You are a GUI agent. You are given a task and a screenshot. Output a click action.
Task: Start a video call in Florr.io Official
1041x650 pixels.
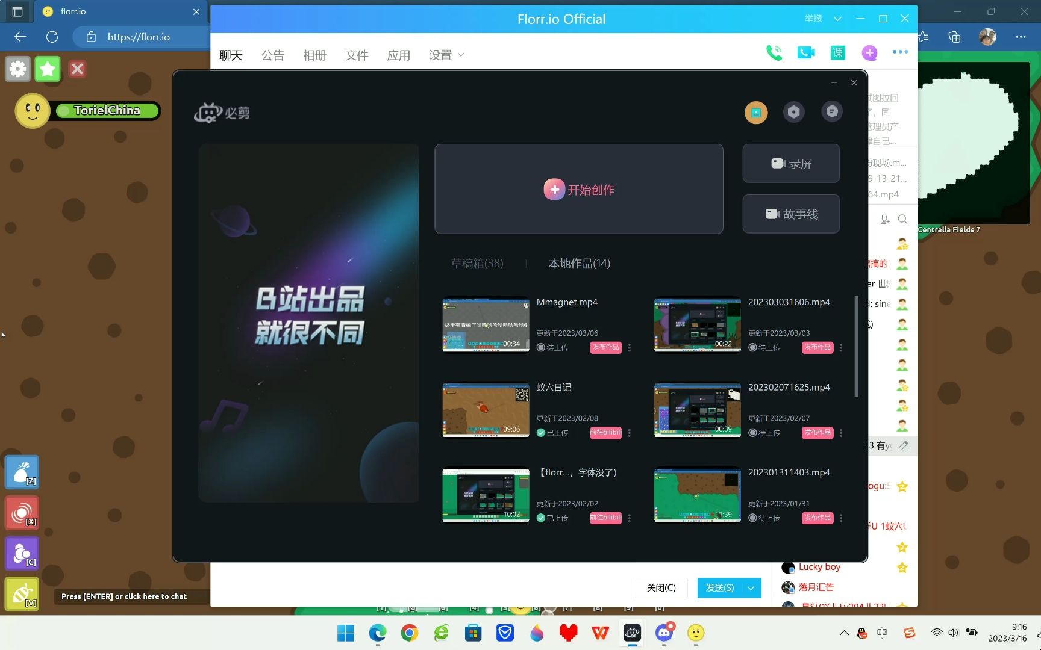(806, 53)
